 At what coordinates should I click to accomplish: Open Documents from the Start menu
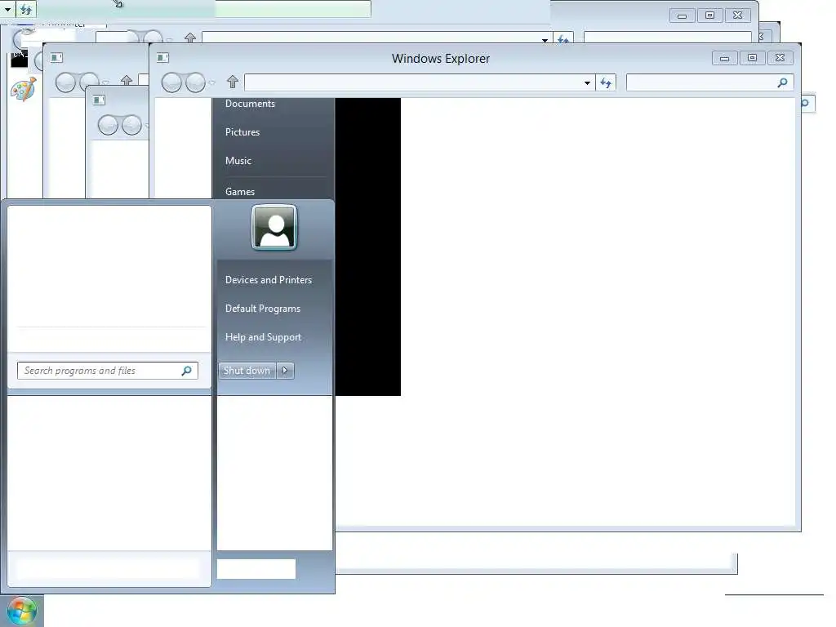pyautogui.click(x=250, y=104)
